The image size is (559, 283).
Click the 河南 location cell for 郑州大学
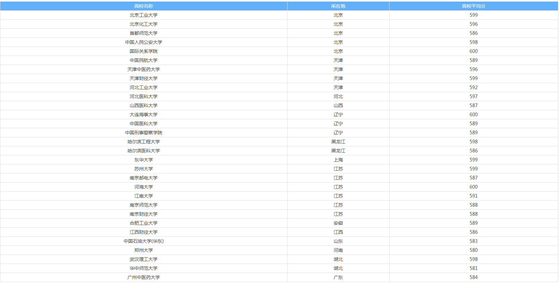338,250
